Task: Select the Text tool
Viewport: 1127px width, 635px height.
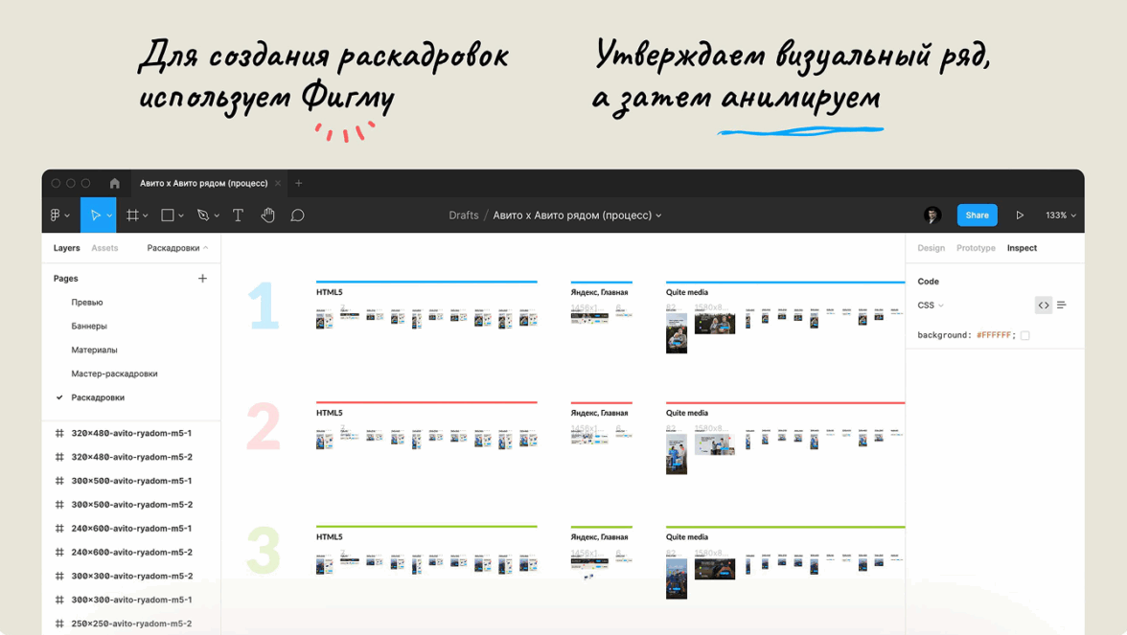Action: coord(238,215)
